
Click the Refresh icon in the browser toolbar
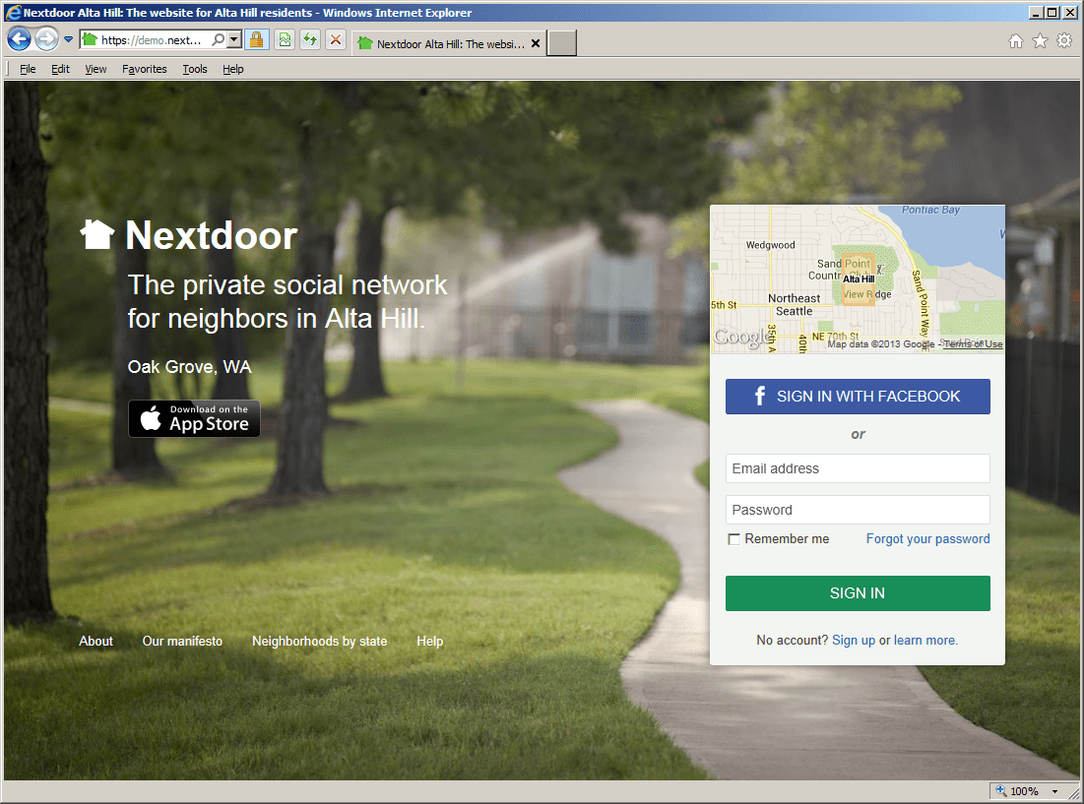click(x=308, y=39)
